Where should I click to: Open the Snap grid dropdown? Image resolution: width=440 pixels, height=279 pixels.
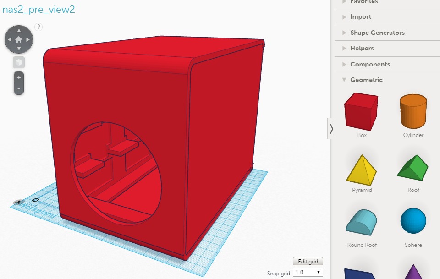pyautogui.click(x=308, y=272)
